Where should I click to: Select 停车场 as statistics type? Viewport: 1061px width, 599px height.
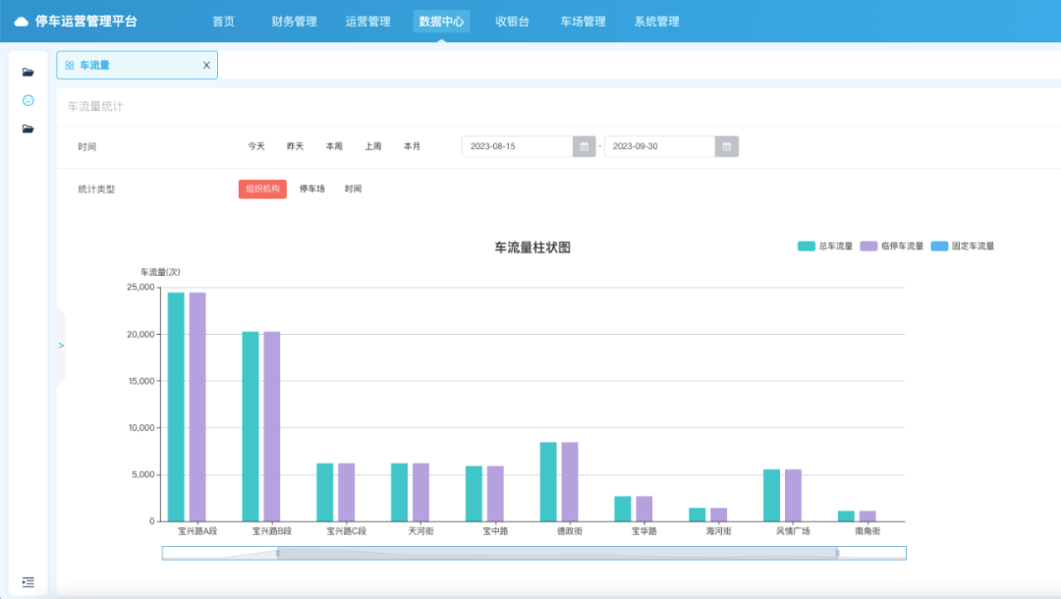pyautogui.click(x=311, y=189)
